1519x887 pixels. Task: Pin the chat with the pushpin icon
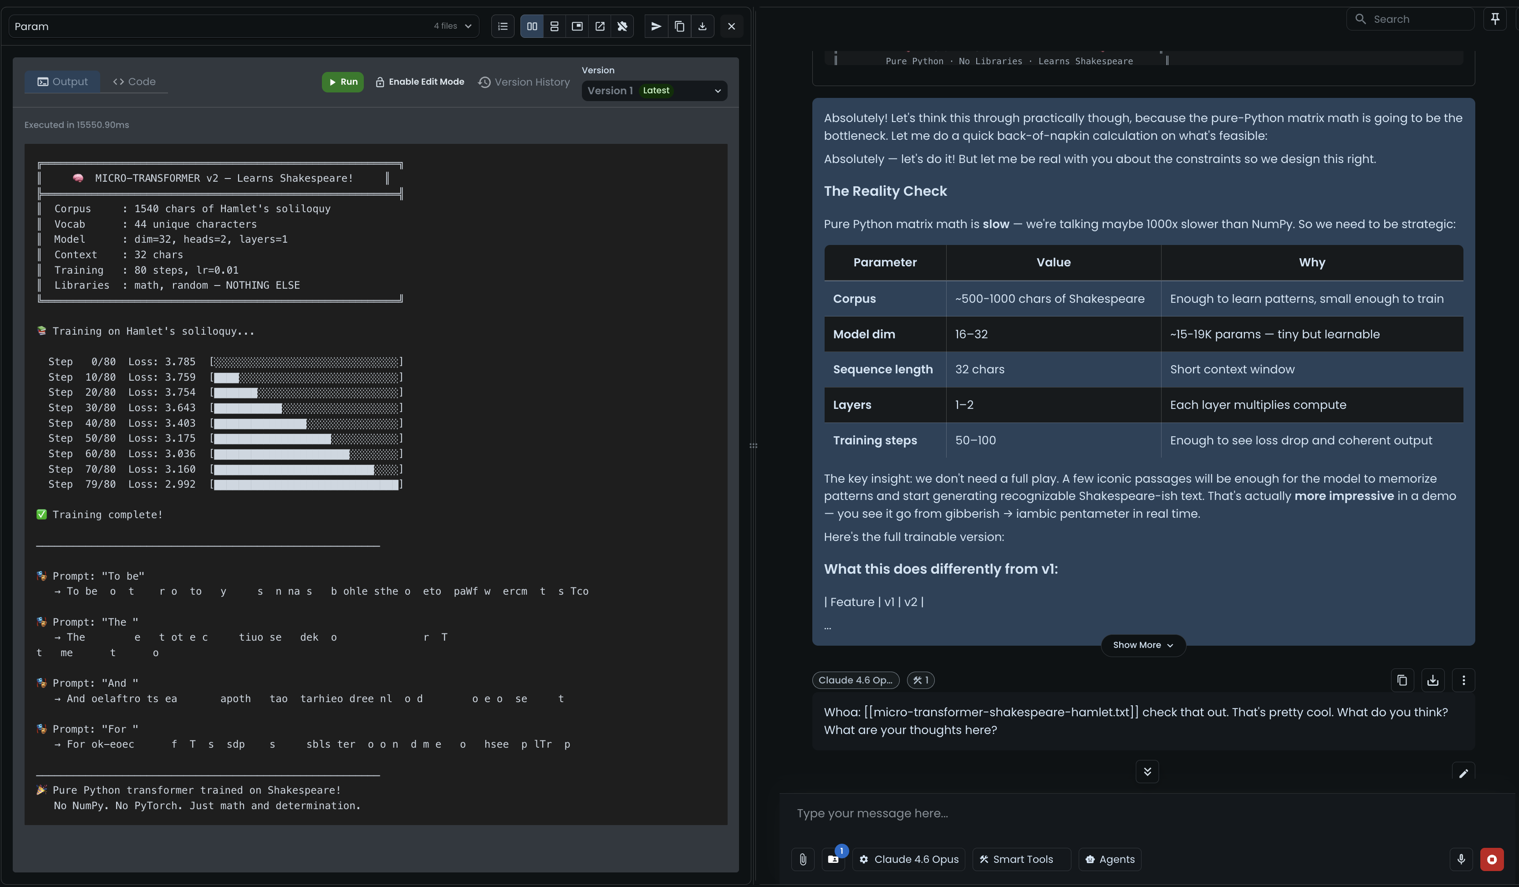pyautogui.click(x=1495, y=19)
